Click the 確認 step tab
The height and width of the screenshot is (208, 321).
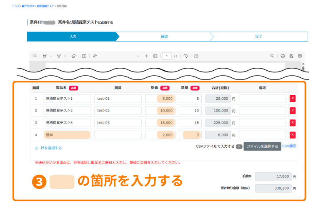coord(164,37)
